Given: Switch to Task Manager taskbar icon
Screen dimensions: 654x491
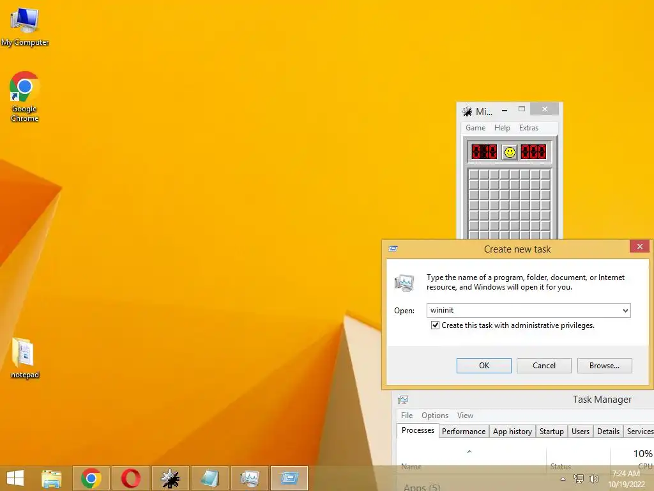Looking at the screenshot, I should (x=250, y=478).
